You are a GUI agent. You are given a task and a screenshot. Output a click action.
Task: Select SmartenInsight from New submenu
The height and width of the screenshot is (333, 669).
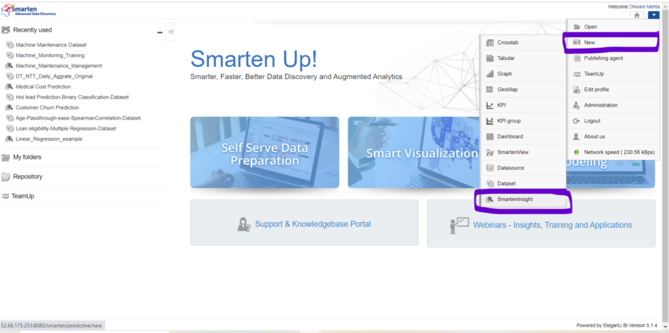click(x=523, y=199)
